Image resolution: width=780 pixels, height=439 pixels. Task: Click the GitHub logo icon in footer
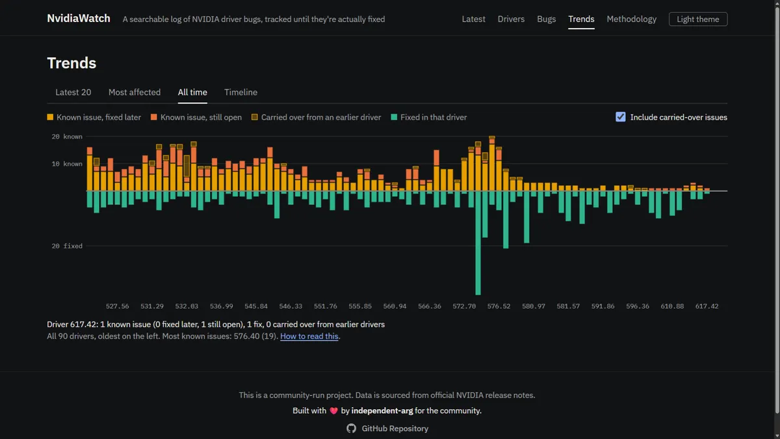click(x=351, y=429)
